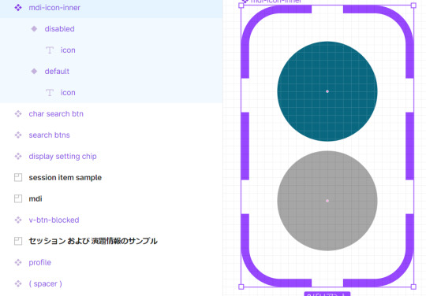
Task: Click the default layer label
Action: 57,72
